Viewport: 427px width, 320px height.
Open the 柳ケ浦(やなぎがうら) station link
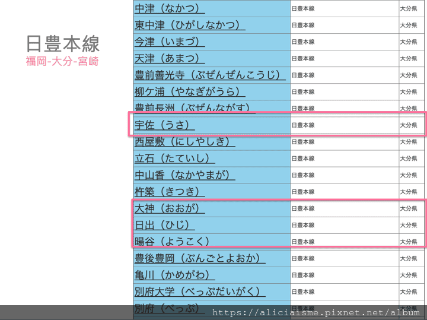pyautogui.click(x=190, y=91)
